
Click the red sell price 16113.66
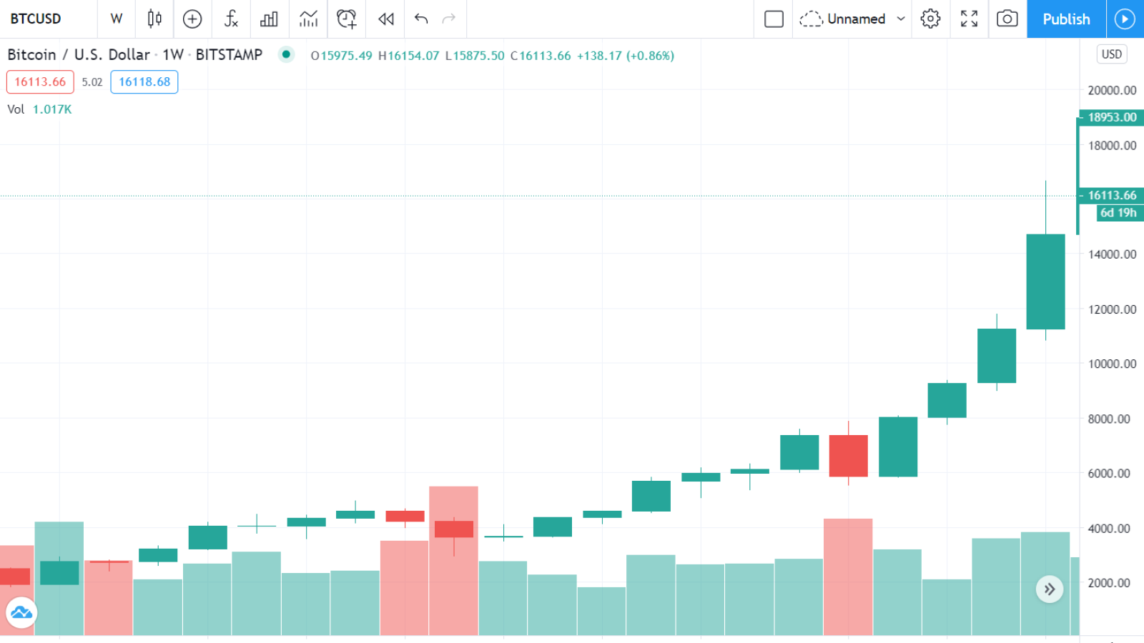40,82
